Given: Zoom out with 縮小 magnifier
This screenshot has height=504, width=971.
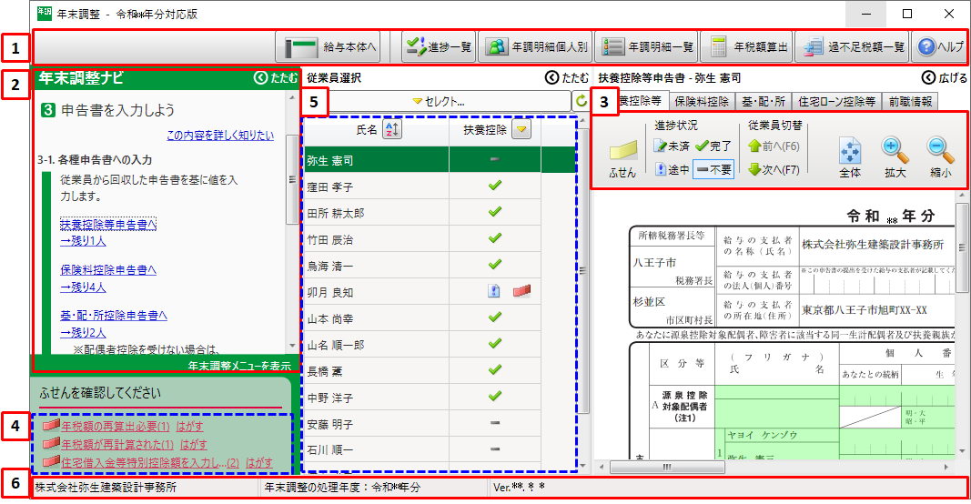Looking at the screenshot, I should click(x=940, y=158).
